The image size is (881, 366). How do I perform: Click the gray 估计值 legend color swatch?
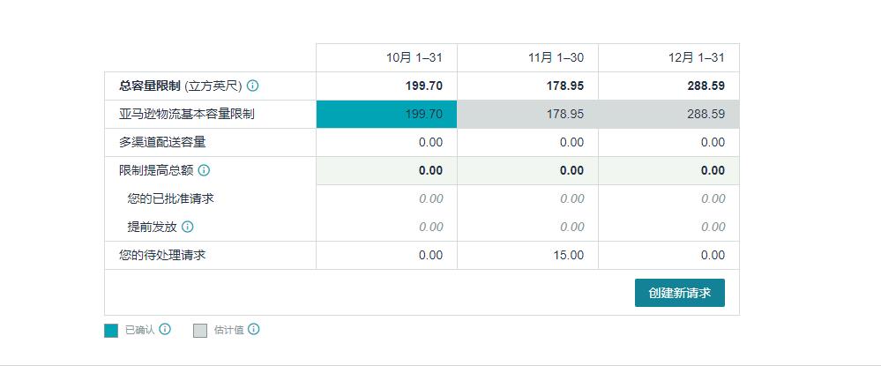[200, 331]
